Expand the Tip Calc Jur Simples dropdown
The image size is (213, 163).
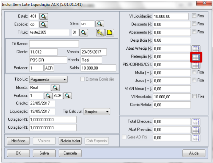(97, 112)
